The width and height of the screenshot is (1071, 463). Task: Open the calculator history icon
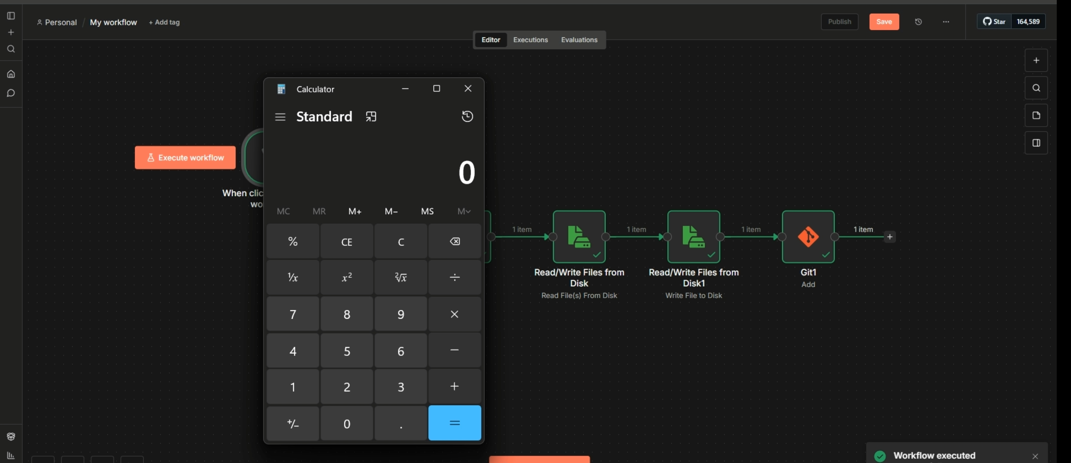[467, 117]
